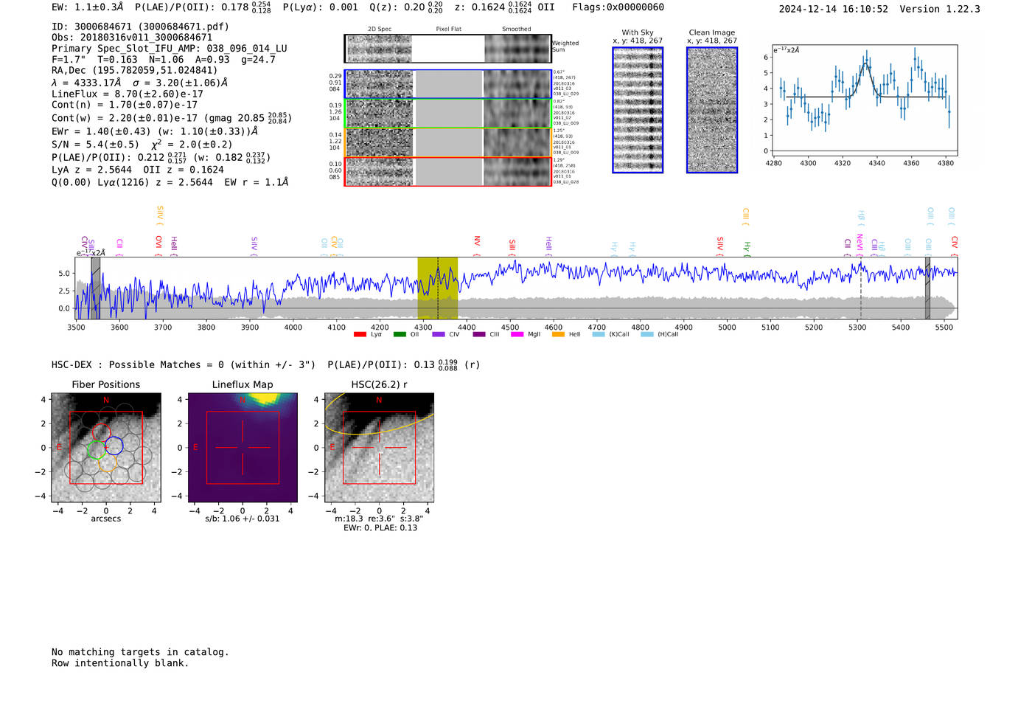Click the Q(0.00) Lyα(1216) line
This screenshot has width=1032, height=703.
170,182
